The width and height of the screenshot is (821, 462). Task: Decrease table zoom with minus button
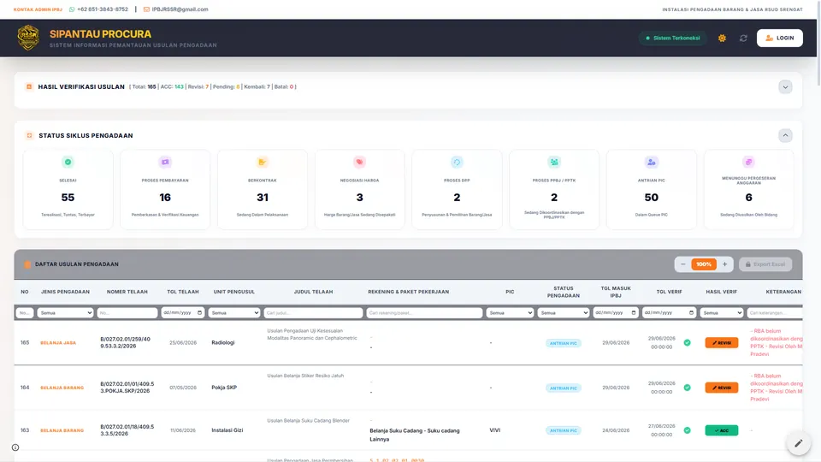click(683, 264)
